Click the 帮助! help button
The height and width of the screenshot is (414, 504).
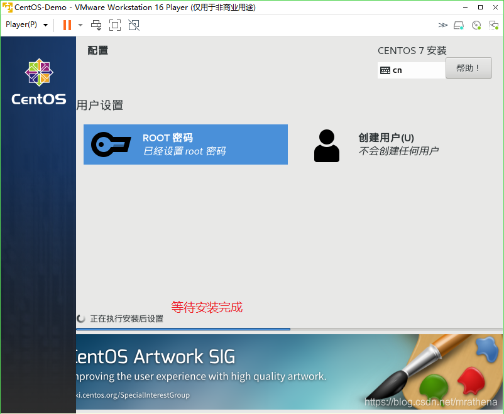(468, 68)
